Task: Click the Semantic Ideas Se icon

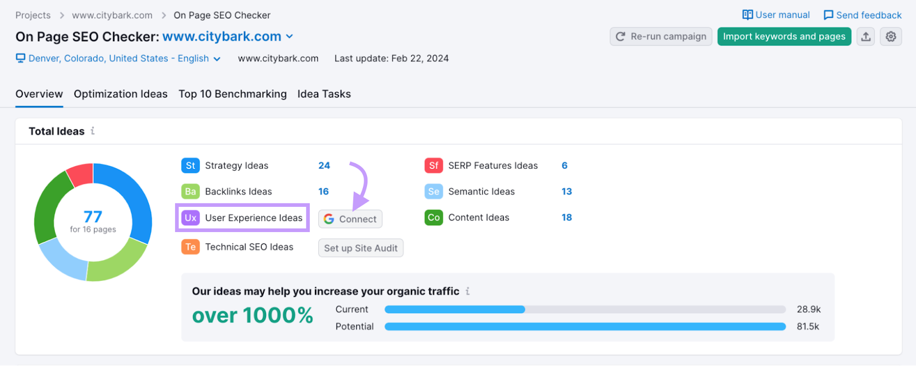Action: [x=434, y=191]
